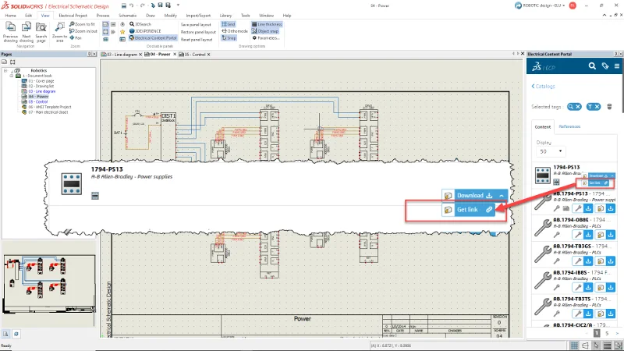Collapse the Document book node
624x351 pixels.
[x=11, y=74]
